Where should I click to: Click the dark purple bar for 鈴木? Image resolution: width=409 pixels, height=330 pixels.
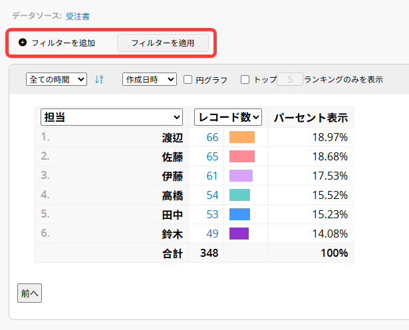point(239,234)
